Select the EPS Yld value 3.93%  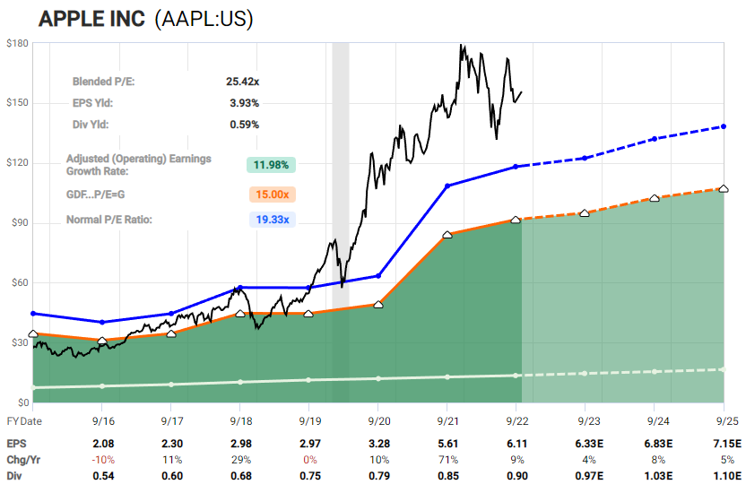click(244, 103)
